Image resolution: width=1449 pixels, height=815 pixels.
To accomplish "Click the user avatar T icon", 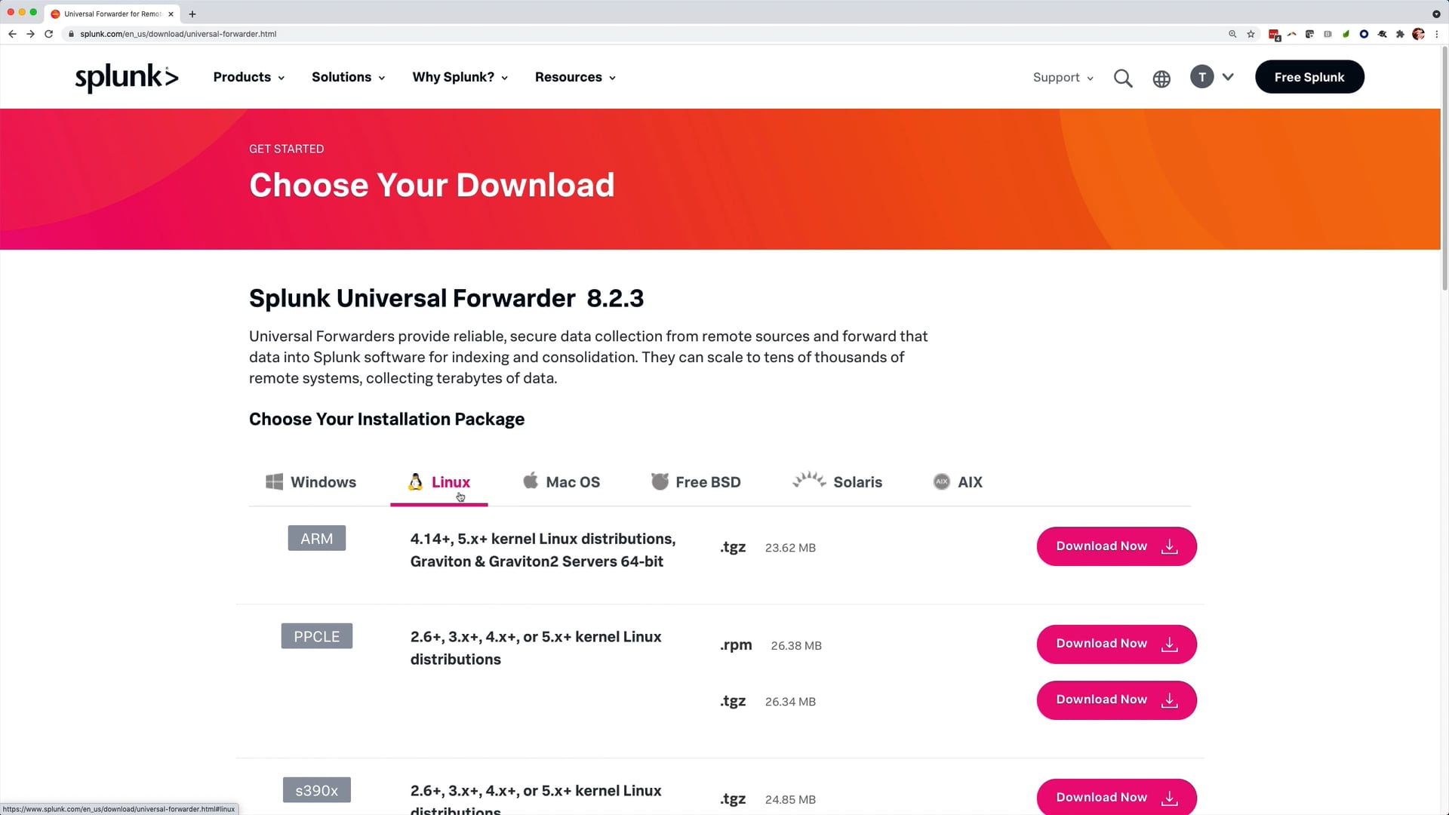I will point(1201,77).
